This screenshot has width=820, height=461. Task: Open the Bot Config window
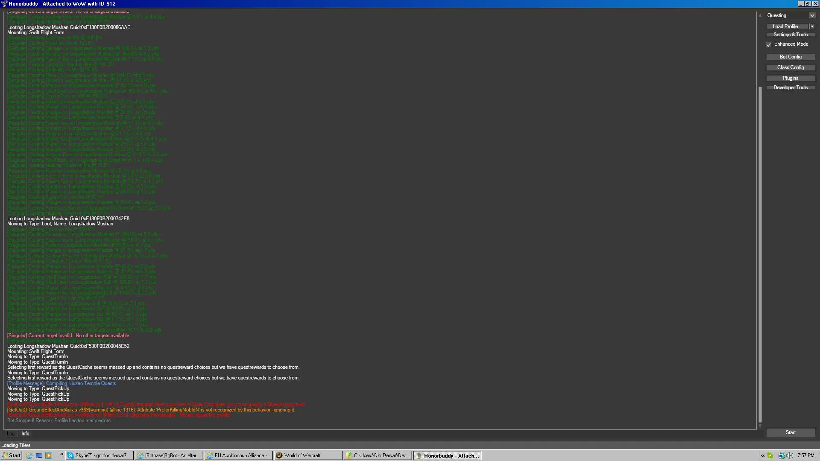tap(790, 57)
